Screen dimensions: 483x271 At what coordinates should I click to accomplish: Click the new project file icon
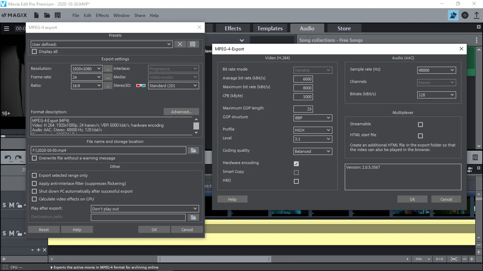(x=36, y=15)
